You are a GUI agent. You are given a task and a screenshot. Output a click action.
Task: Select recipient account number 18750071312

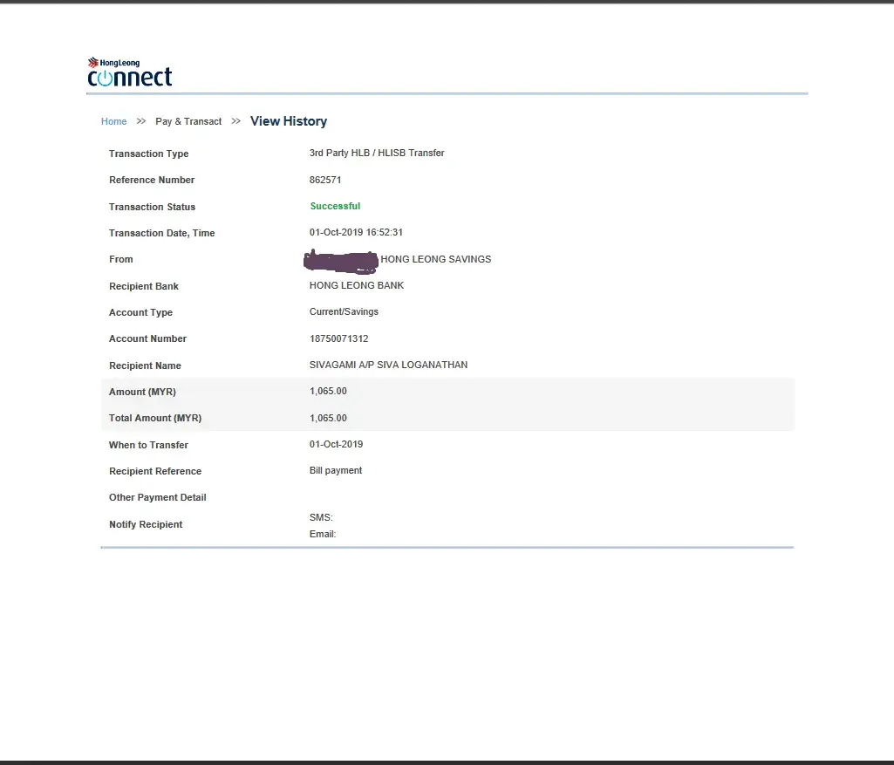click(338, 338)
